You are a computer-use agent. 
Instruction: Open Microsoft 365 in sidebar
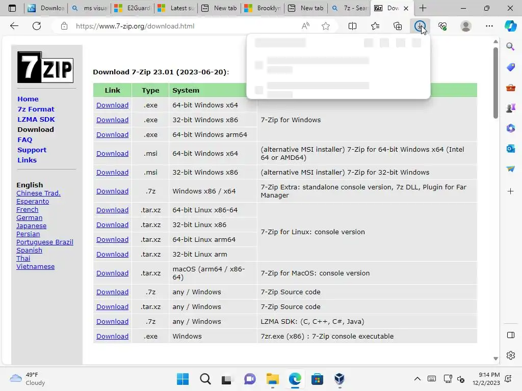(x=510, y=128)
